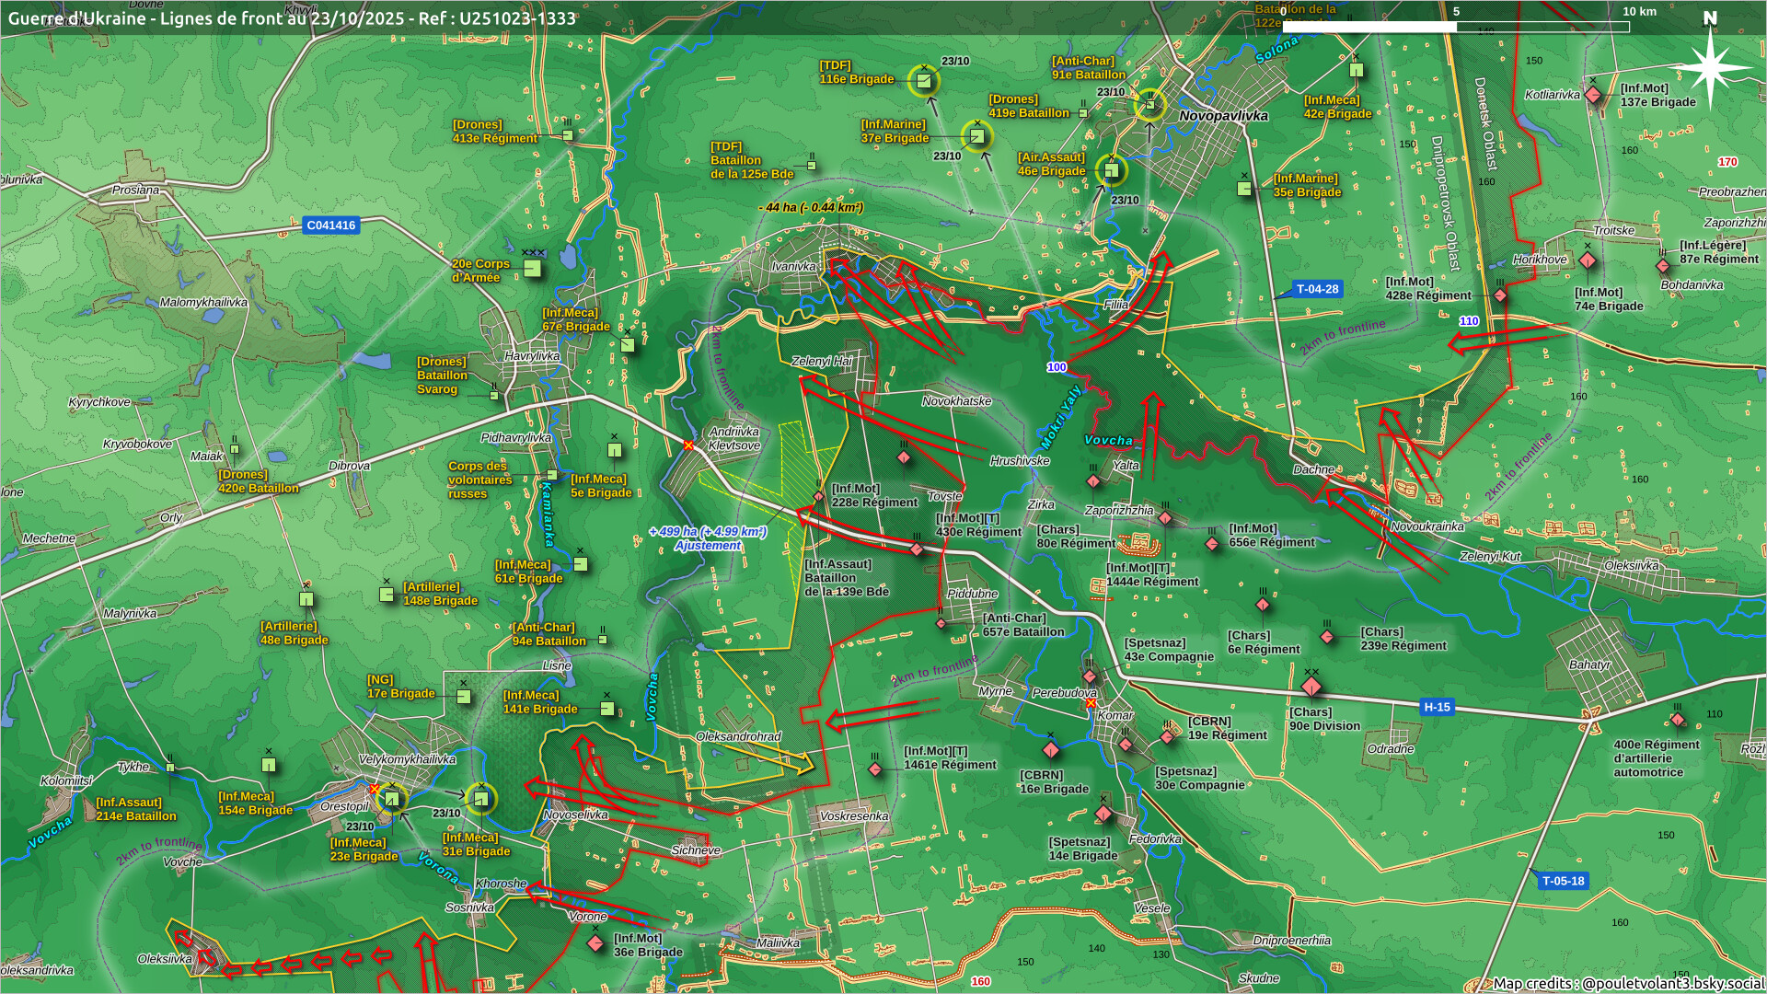Click the Novopavlivka town label
The height and width of the screenshot is (994, 1767).
1223,116
